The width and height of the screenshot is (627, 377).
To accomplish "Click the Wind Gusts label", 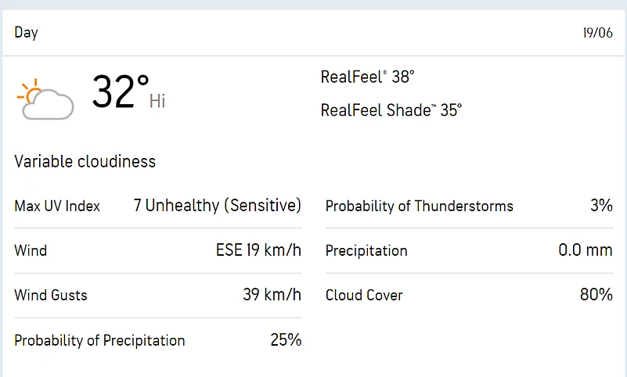I will tap(51, 296).
